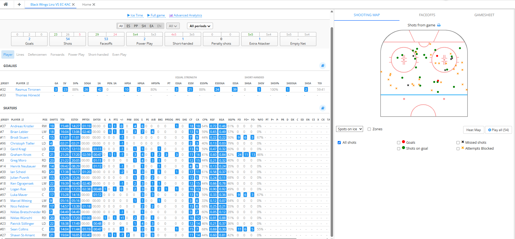The height and width of the screenshot is (239, 515).
Task: Tick the Missed shots checkbox
Action: click(x=458, y=143)
